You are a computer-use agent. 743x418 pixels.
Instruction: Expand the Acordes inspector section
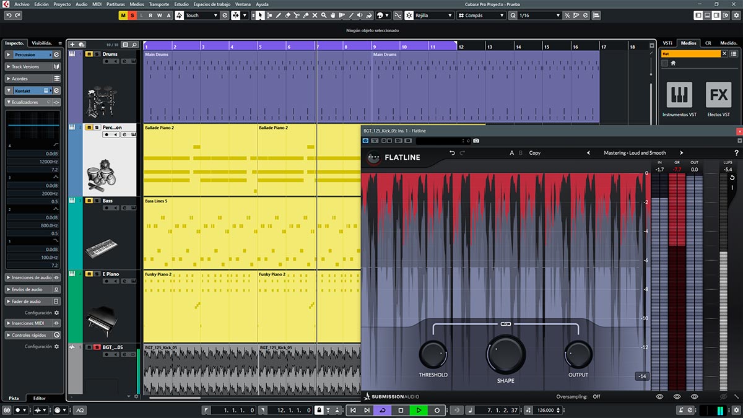pyautogui.click(x=33, y=79)
